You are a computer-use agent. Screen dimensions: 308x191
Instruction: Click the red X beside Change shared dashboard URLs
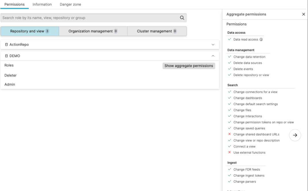pyautogui.click(x=229, y=134)
